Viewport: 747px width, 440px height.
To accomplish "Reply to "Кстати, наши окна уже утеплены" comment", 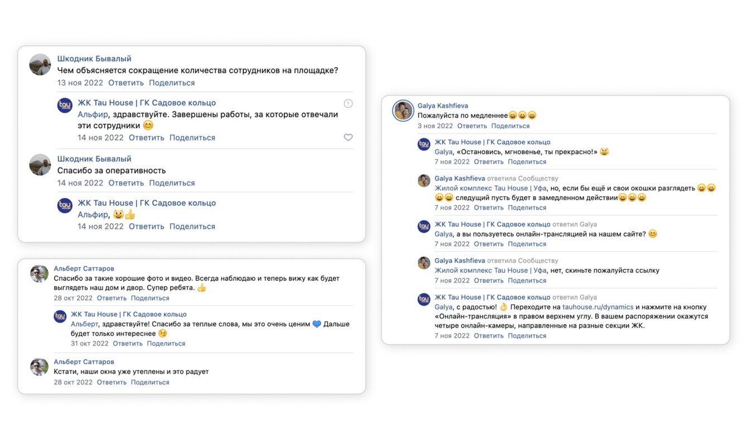I will 111,382.
